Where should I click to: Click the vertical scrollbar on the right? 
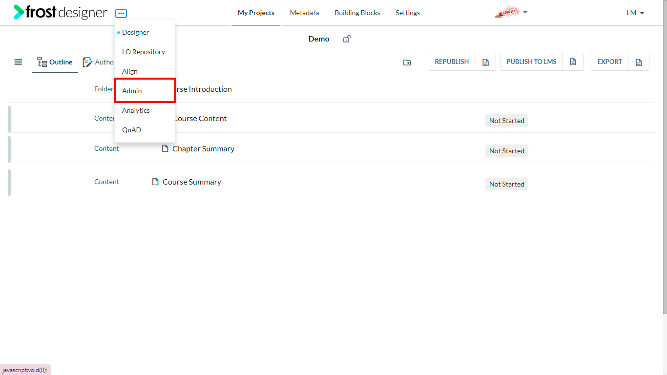pyautogui.click(x=665, y=156)
